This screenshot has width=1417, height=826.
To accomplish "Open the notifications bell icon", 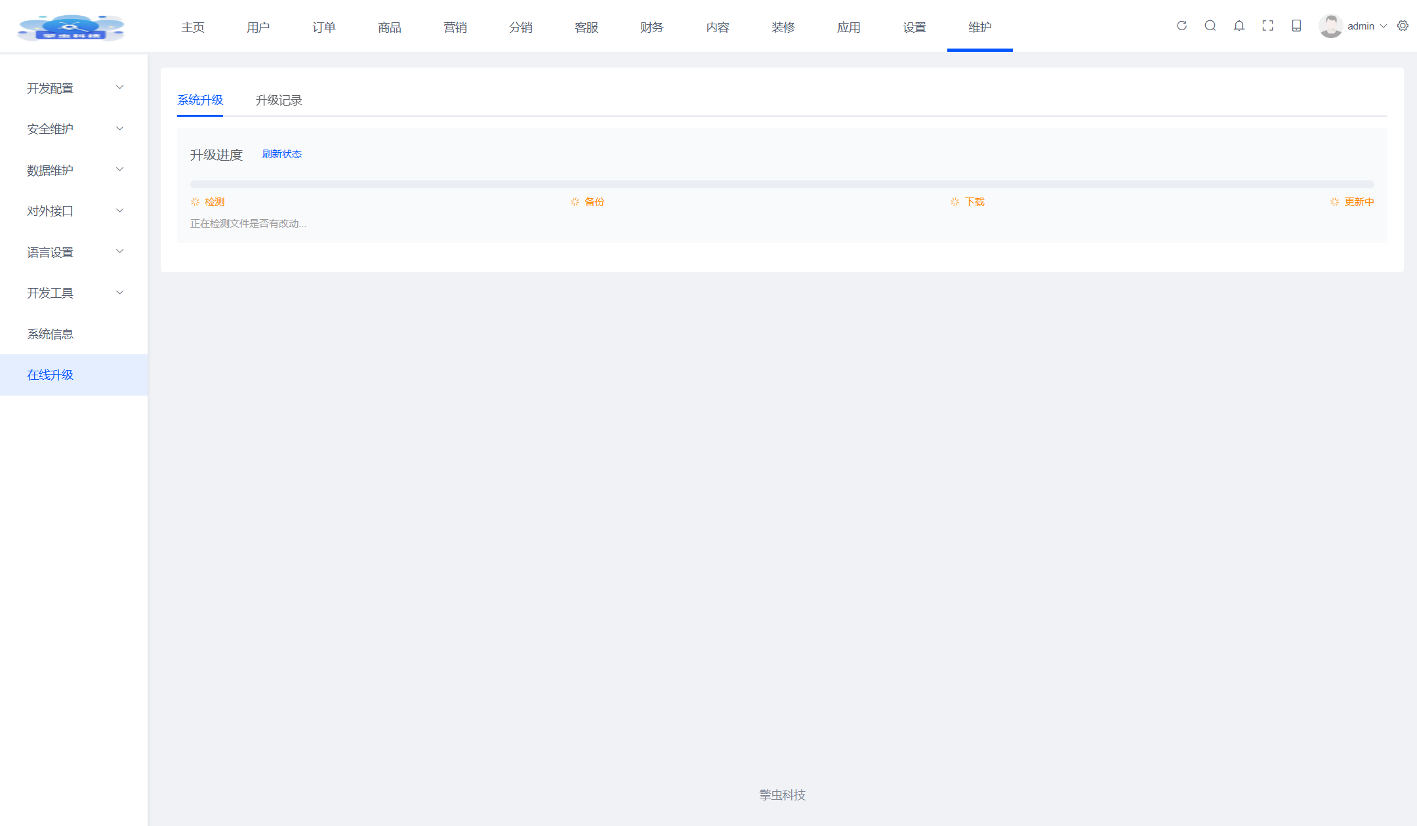I will pos(1239,26).
